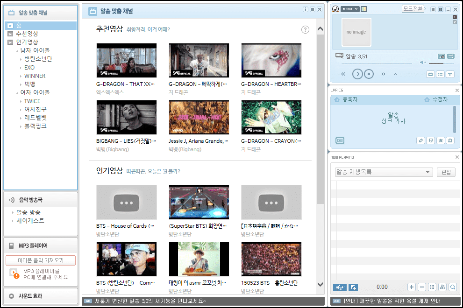Switch to compact mode with the single-square icon
This screenshot has height=308, width=463.
tap(433, 9)
